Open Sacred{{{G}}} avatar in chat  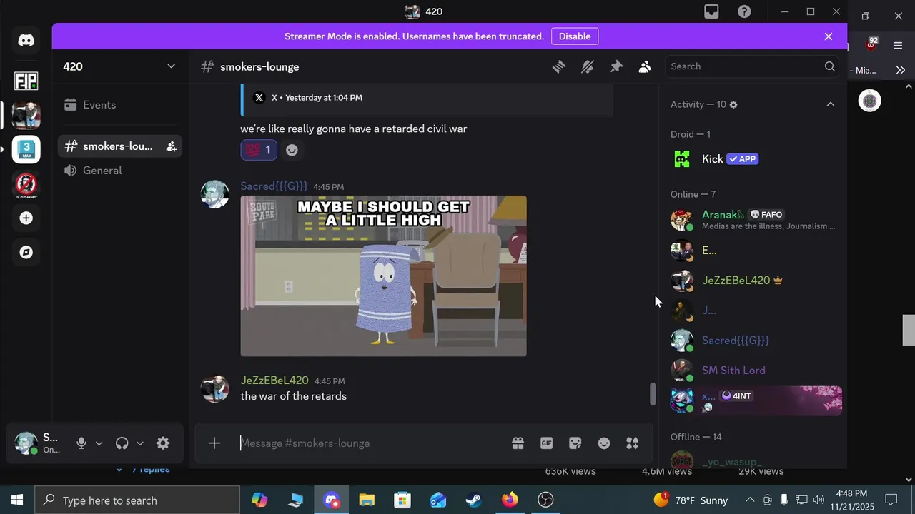[x=214, y=194]
